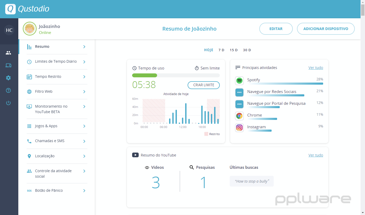Switch to the 7 D time range
Screen dimensions: 365x215
221,50
